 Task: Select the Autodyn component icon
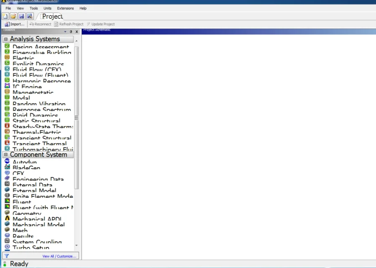coord(7,162)
